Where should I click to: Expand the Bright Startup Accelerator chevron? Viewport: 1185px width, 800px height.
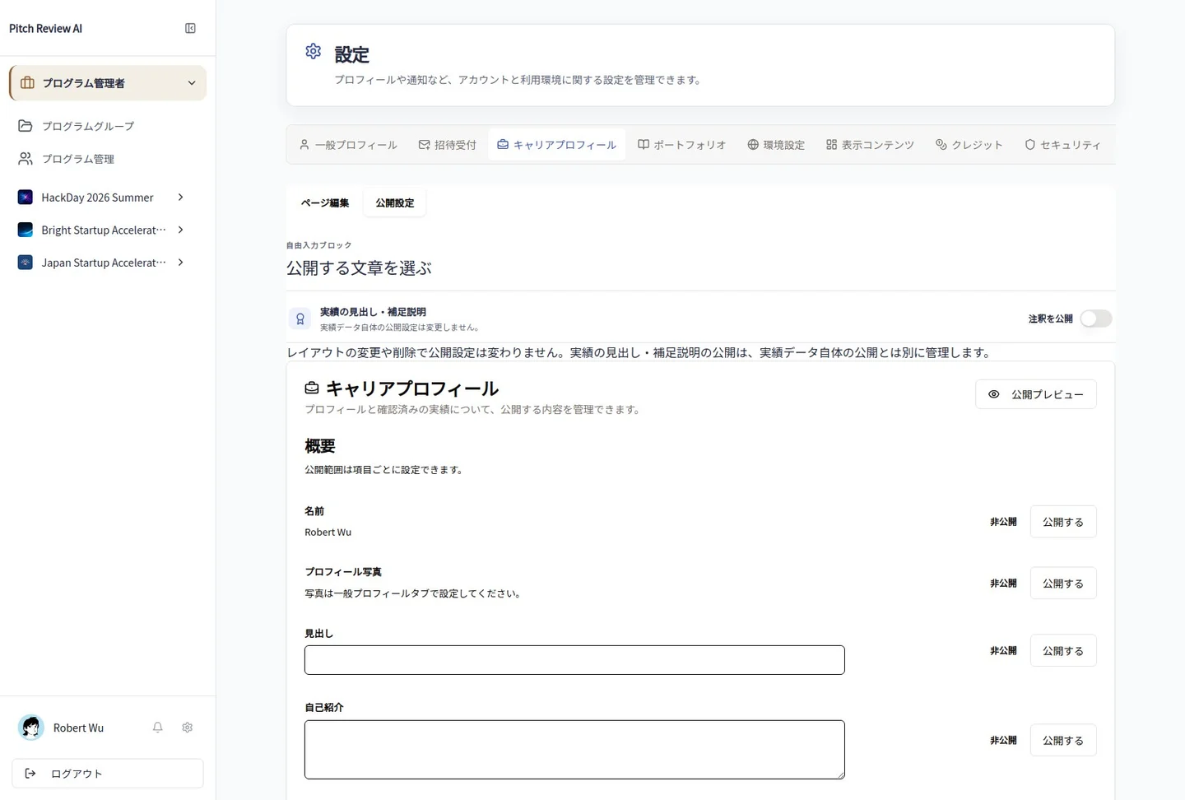[x=180, y=230]
